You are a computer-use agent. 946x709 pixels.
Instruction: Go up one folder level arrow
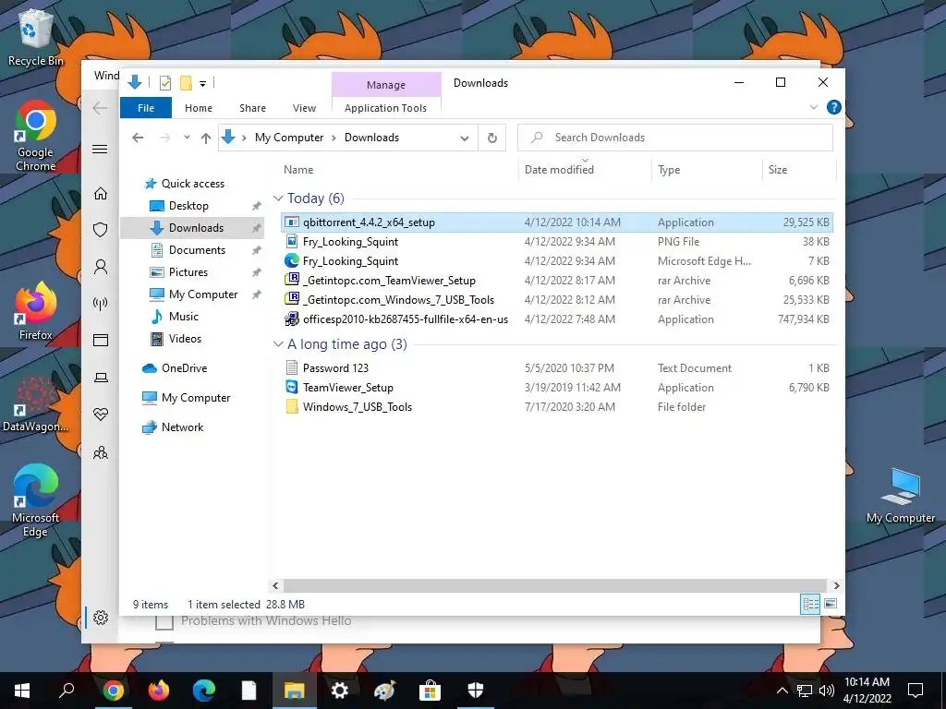tap(206, 138)
